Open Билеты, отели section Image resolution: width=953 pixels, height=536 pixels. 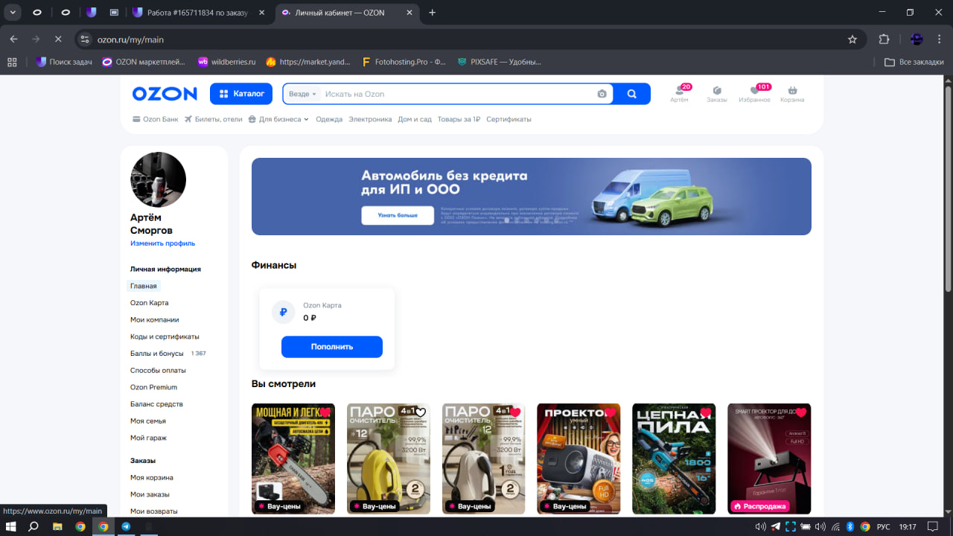tap(214, 119)
